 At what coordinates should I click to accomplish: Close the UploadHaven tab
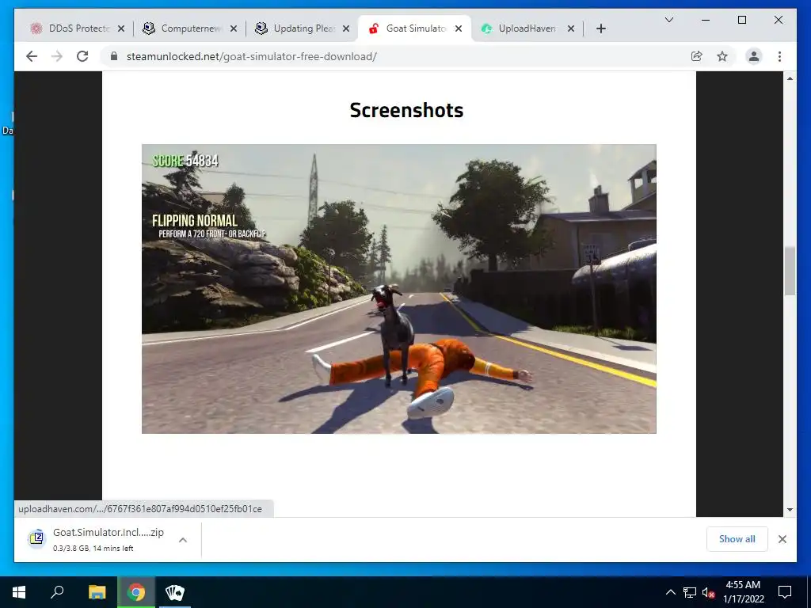[570, 28]
